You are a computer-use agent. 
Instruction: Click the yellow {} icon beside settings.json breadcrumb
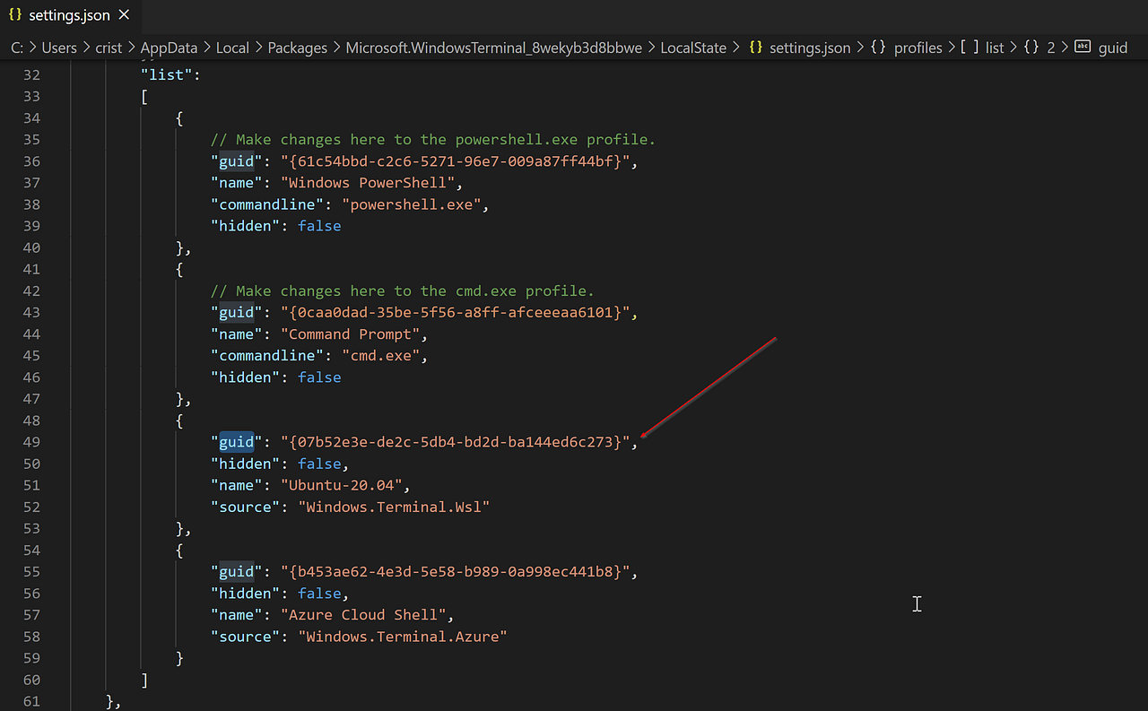click(x=756, y=47)
